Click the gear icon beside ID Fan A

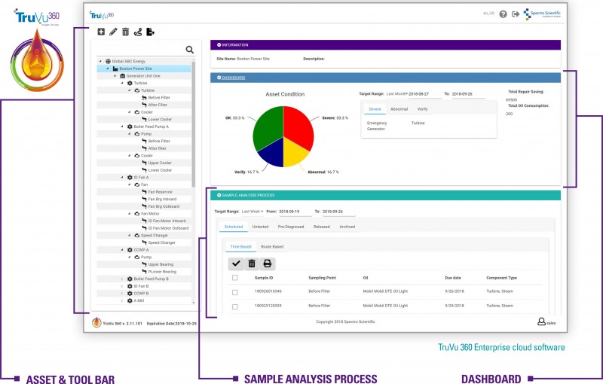click(130, 178)
